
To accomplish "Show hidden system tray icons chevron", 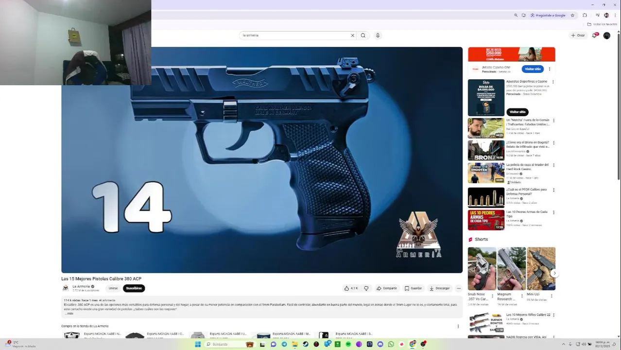I will click(x=564, y=344).
